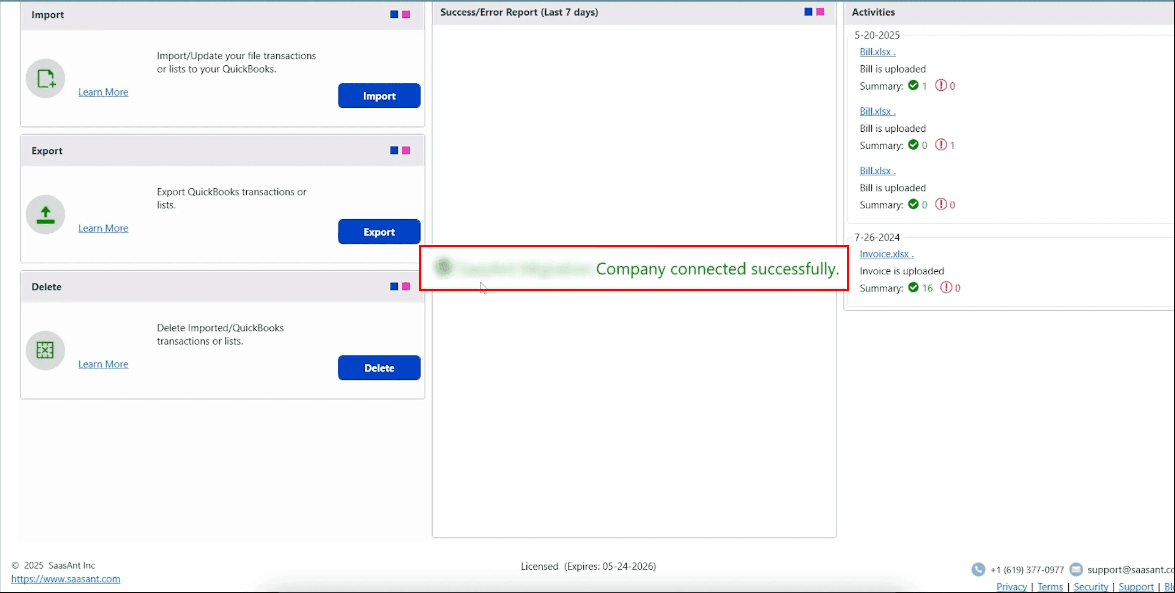Open the Privacy footer link
Screen dimensions: 1175x593
1011,586
